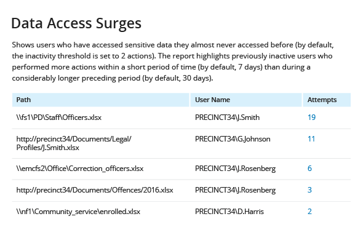
Task: Open the 19 attempts link for J.Smith
Action: (x=311, y=118)
